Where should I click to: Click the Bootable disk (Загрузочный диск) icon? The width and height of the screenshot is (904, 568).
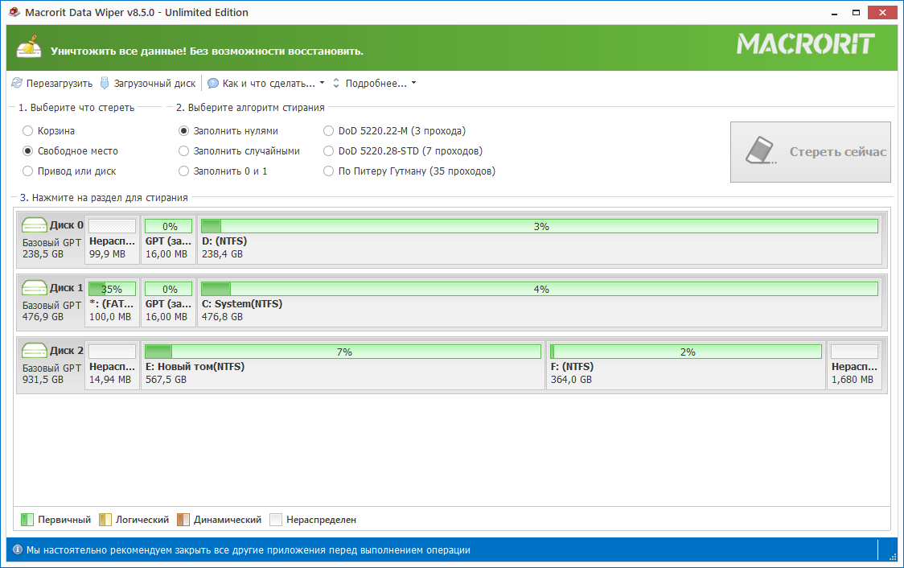click(x=105, y=83)
